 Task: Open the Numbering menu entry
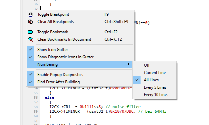[79, 64]
